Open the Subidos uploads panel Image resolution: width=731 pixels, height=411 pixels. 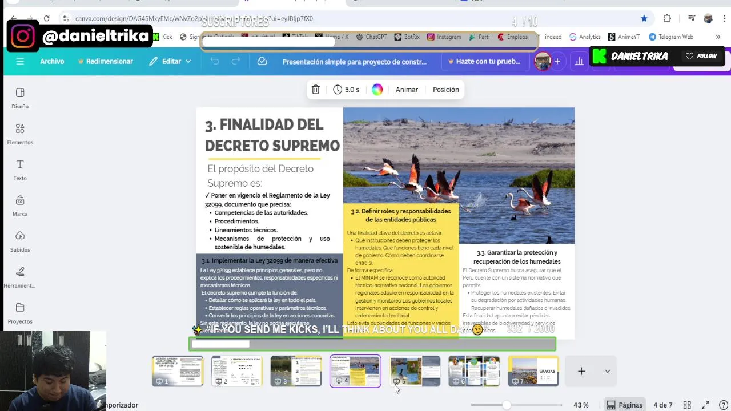(x=20, y=242)
